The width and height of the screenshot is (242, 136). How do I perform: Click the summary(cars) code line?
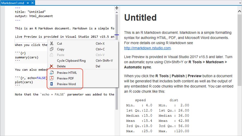pos(27,57)
